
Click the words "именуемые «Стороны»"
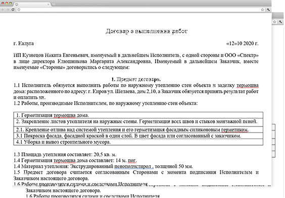pos(39,68)
